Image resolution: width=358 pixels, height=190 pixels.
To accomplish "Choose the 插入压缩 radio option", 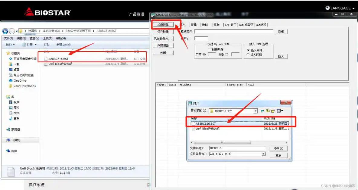I will [x=248, y=55].
